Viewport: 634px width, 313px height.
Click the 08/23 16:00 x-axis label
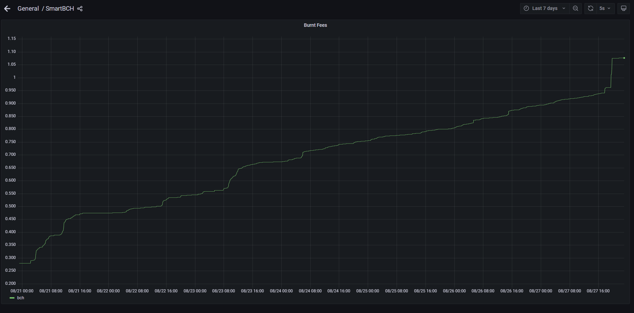tap(252, 291)
